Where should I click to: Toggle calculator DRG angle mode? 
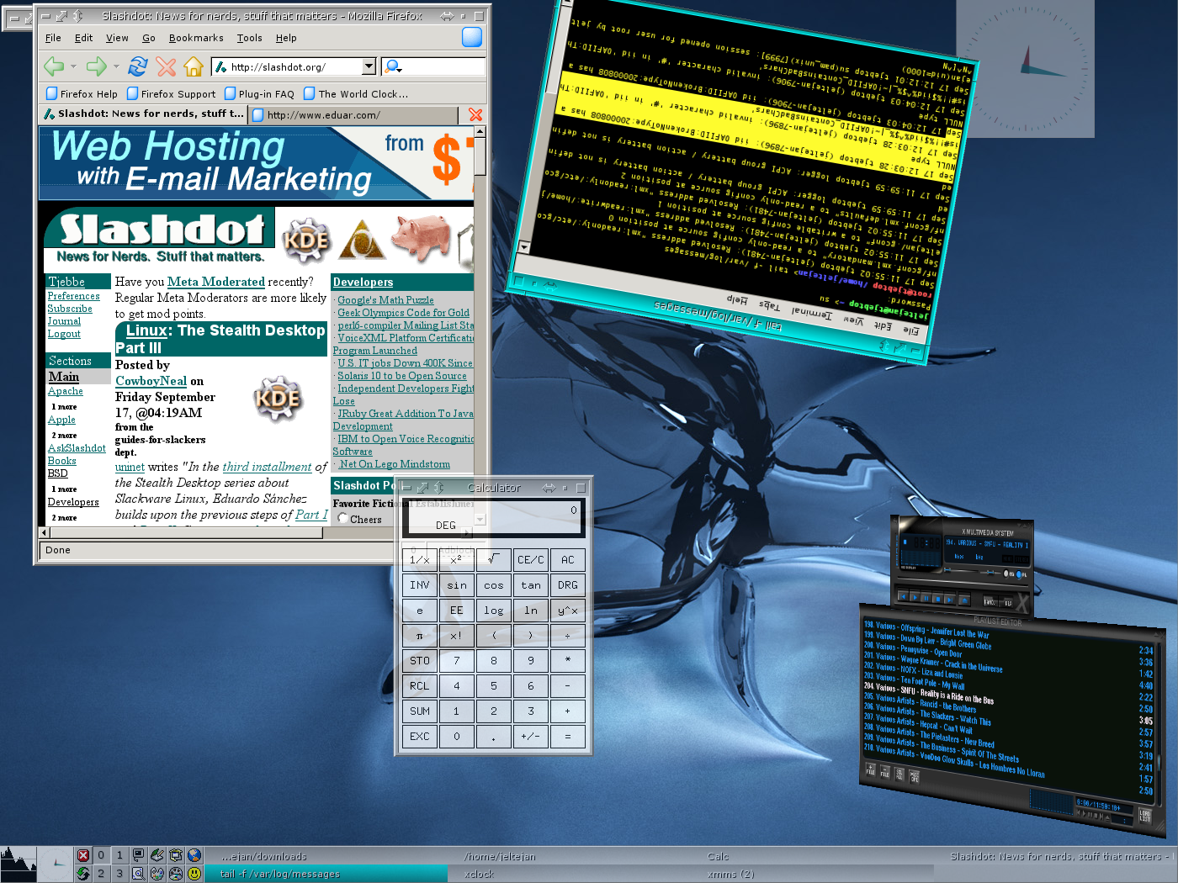pos(568,585)
